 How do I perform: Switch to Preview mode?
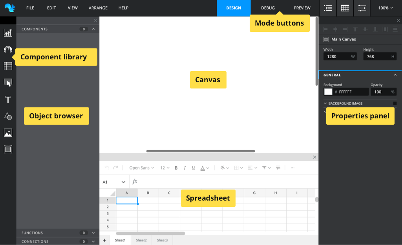pos(302,8)
